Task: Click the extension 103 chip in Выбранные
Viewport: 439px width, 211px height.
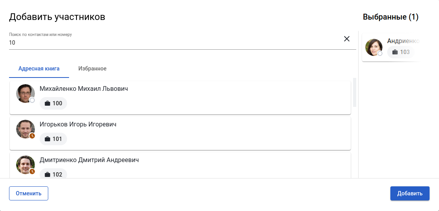Action: click(x=401, y=52)
